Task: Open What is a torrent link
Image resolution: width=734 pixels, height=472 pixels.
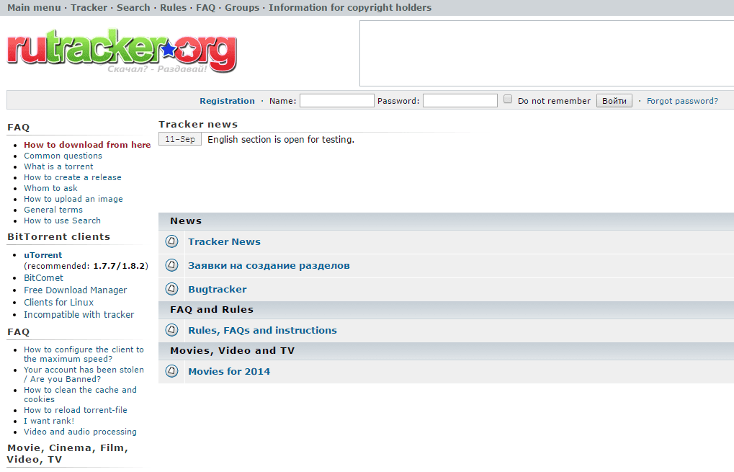Action: [58, 166]
